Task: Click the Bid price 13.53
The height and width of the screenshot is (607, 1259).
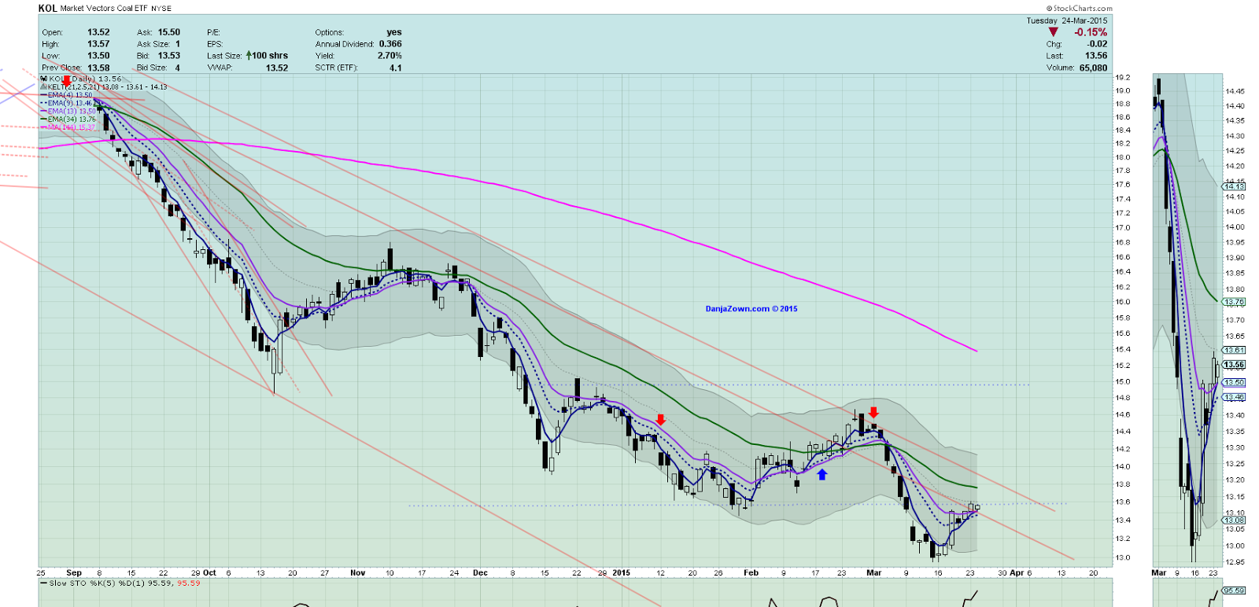Action: point(169,56)
